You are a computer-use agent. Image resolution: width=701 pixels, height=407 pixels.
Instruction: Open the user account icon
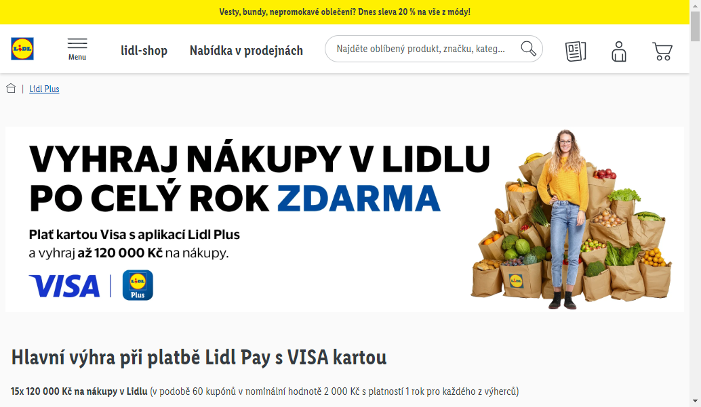click(x=619, y=51)
